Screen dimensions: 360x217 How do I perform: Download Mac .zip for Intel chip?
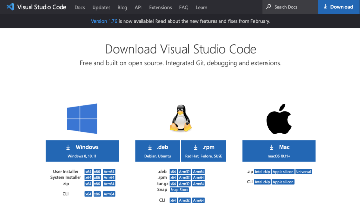click(263, 172)
